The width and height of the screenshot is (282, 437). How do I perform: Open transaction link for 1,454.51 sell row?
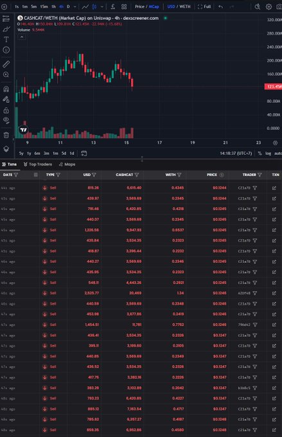274,325
